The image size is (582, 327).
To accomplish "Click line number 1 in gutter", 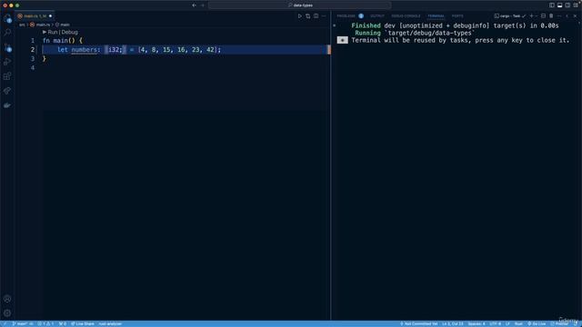I will click(33, 40).
